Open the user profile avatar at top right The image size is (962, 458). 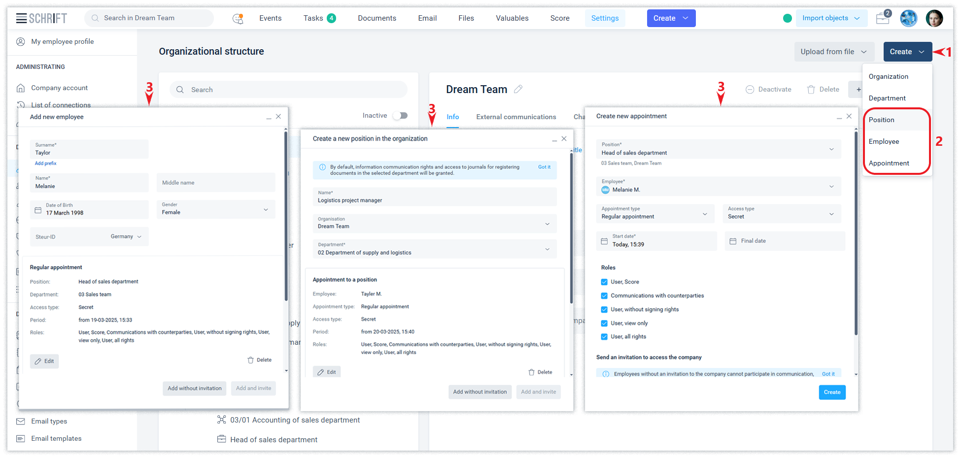click(x=934, y=18)
